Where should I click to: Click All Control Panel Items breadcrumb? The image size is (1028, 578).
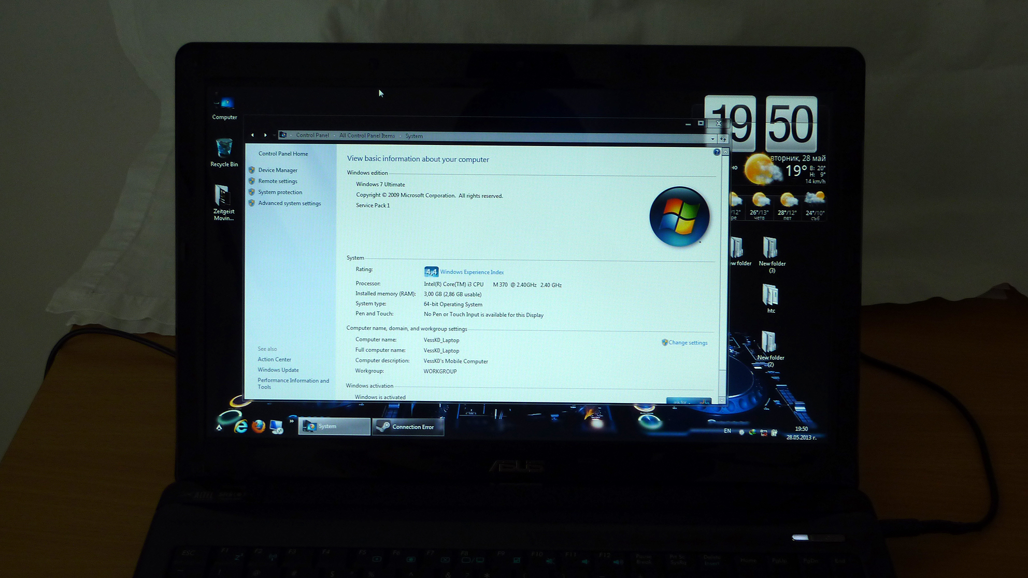click(367, 136)
